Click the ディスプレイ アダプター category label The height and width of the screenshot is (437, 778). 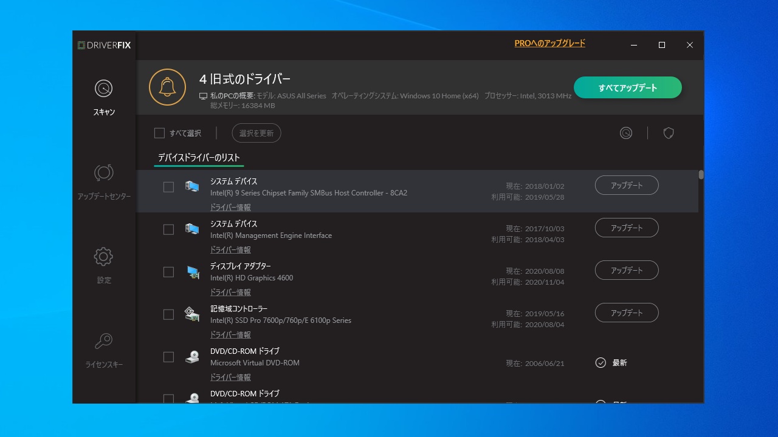click(241, 266)
